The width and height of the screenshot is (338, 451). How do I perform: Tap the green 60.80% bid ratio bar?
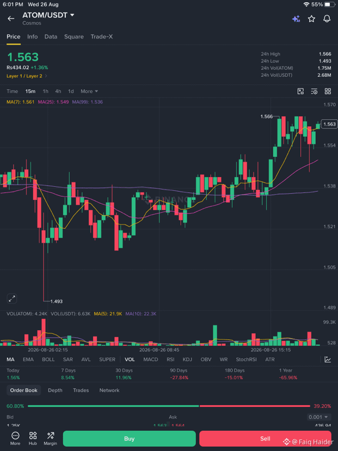(113, 406)
